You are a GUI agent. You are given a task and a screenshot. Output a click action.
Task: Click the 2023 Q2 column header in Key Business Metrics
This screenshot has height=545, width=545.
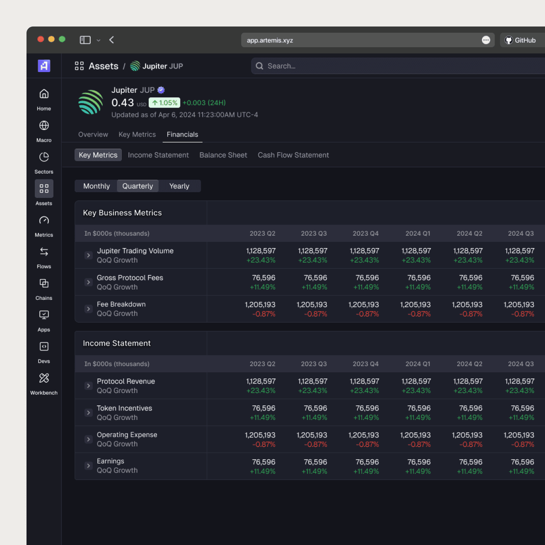pyautogui.click(x=263, y=234)
